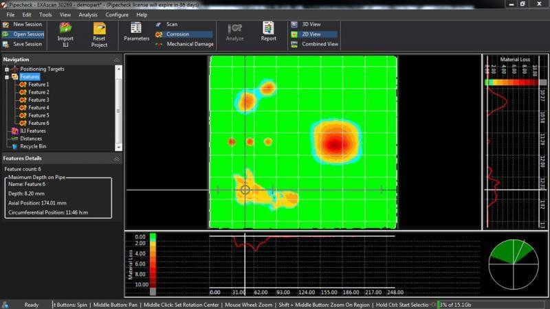Screen dimensions: 550x309
Task: Collapse the Features tree node
Action: 7,77
